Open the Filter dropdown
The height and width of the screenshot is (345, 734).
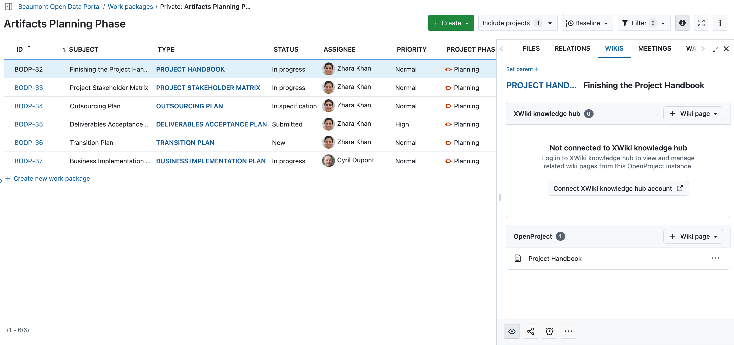(644, 23)
